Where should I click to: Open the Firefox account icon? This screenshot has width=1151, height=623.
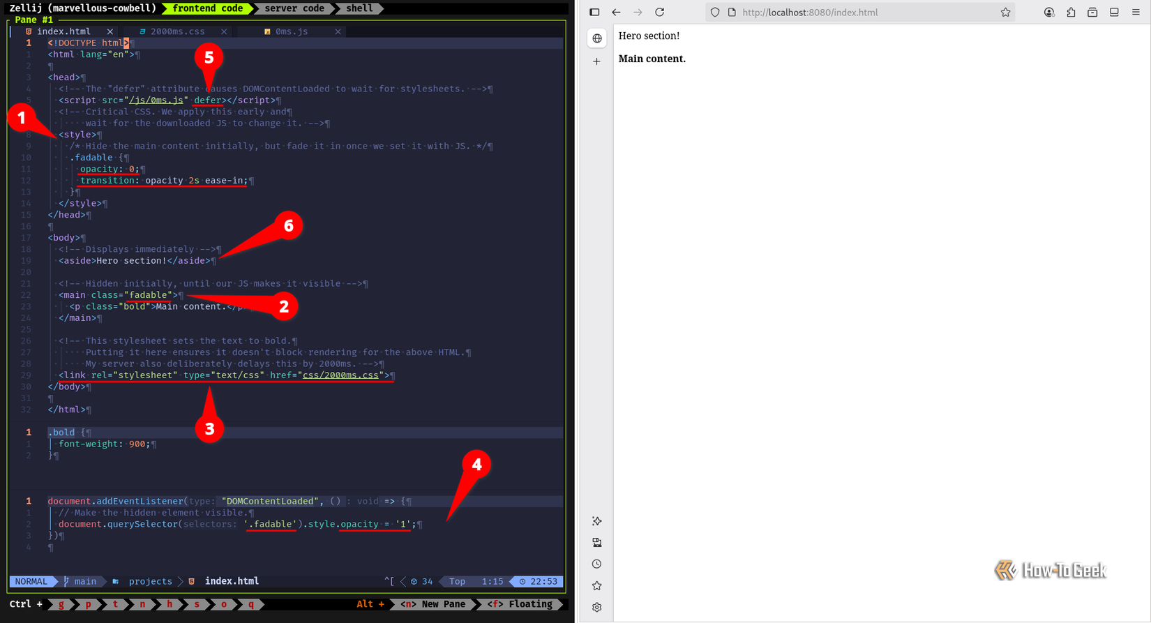(1049, 12)
